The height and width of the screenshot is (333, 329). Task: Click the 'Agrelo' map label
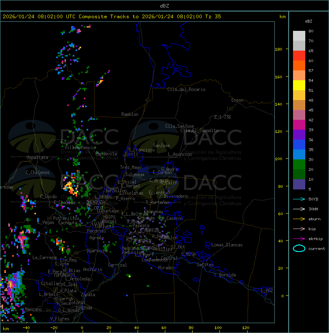point(96,238)
